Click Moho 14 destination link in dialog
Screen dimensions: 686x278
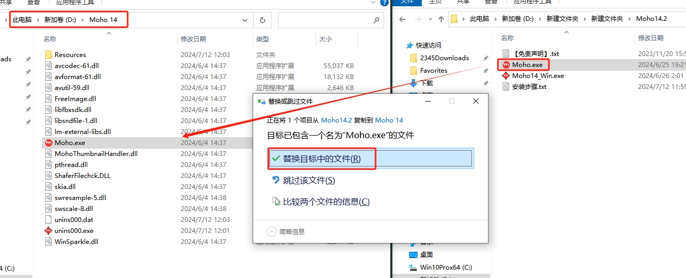[389, 120]
